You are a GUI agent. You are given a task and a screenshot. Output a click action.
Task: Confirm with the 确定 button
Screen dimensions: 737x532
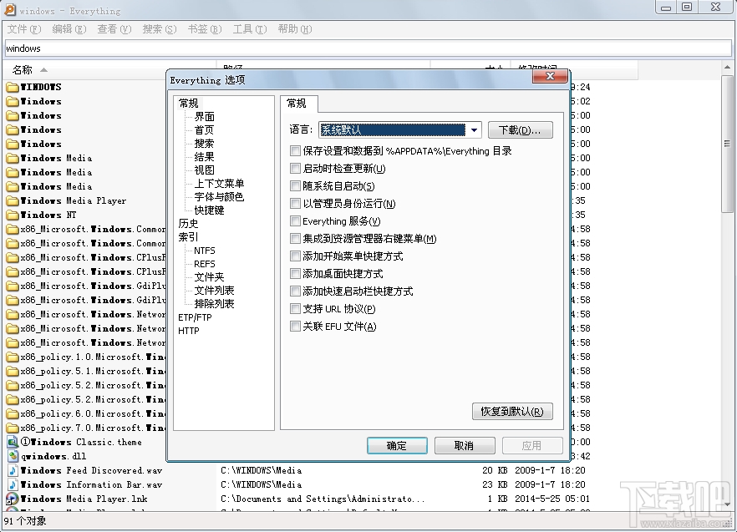pos(397,445)
